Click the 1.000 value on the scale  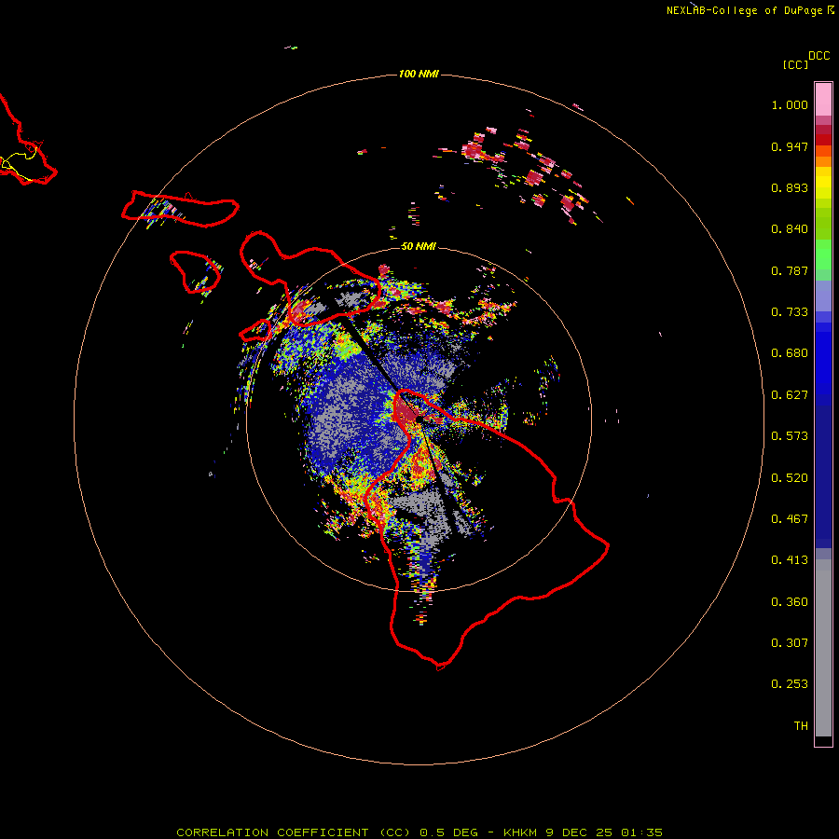coord(790,104)
